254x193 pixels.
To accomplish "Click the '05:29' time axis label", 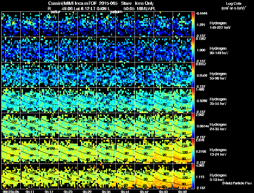I will pos(87,192).
